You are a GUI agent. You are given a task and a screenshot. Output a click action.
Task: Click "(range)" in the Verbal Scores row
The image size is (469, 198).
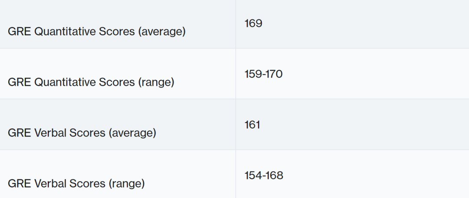126,183
